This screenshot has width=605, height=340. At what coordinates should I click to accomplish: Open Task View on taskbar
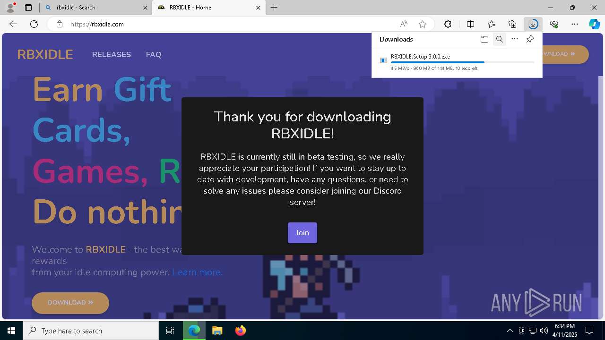coord(171,331)
